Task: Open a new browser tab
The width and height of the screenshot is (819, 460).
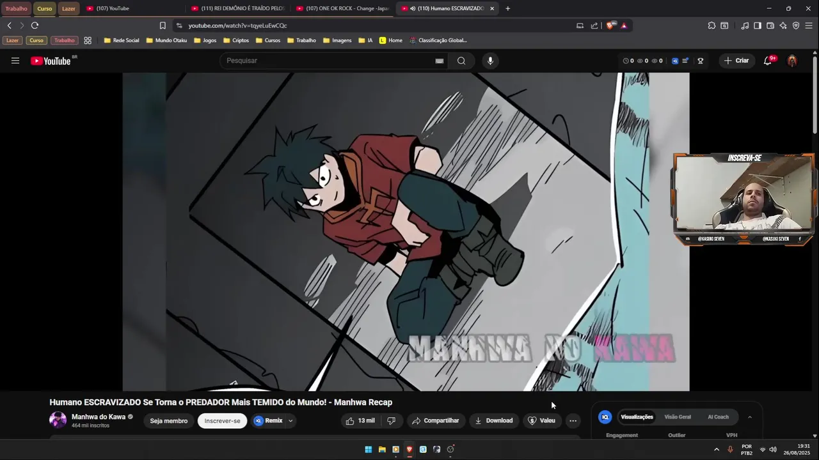Action: (508, 8)
